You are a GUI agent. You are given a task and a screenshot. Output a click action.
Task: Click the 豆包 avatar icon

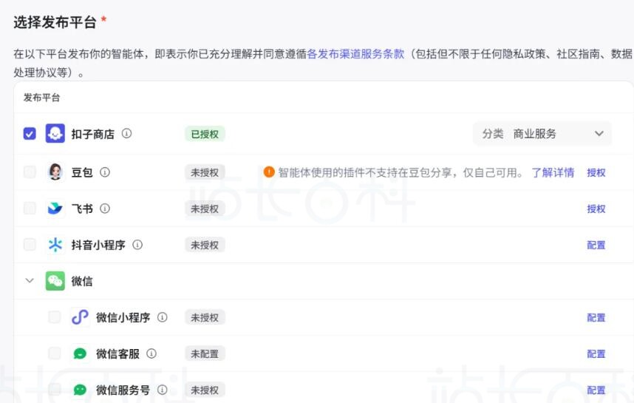[55, 172]
